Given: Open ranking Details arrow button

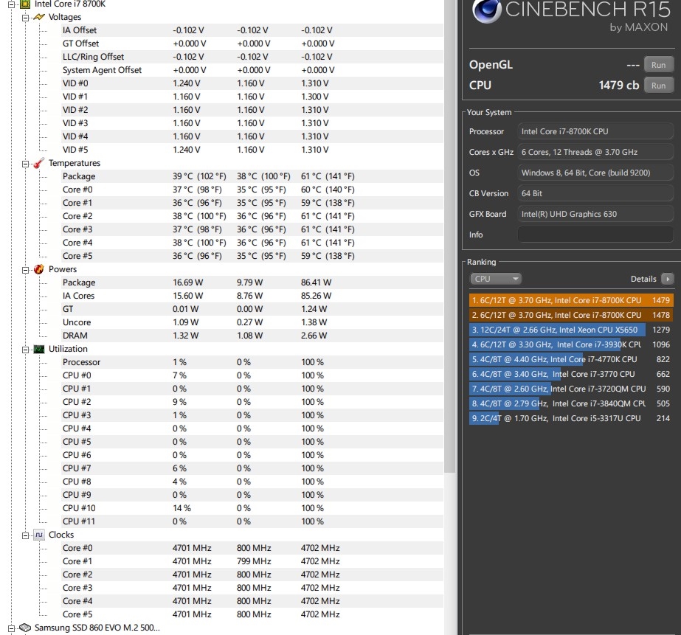Looking at the screenshot, I should click(x=668, y=279).
